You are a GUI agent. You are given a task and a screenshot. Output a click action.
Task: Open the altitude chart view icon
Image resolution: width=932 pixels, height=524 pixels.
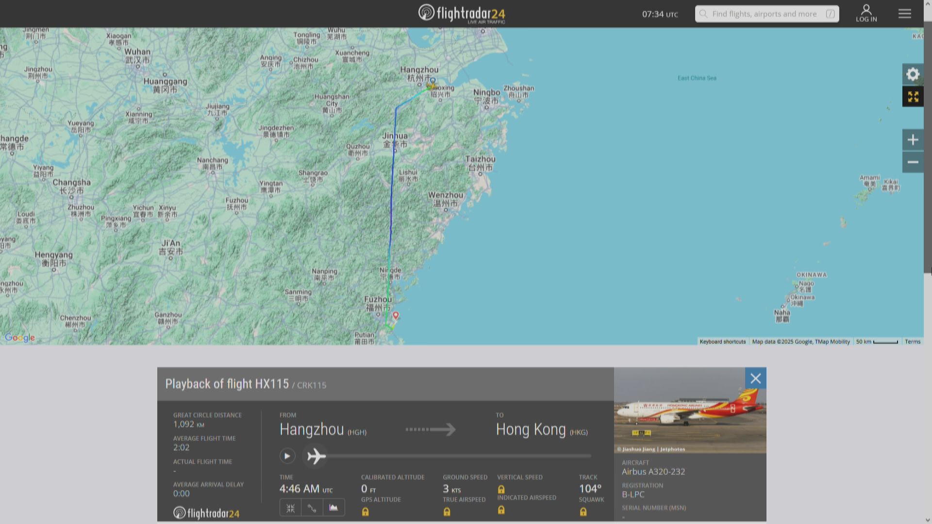(x=333, y=507)
